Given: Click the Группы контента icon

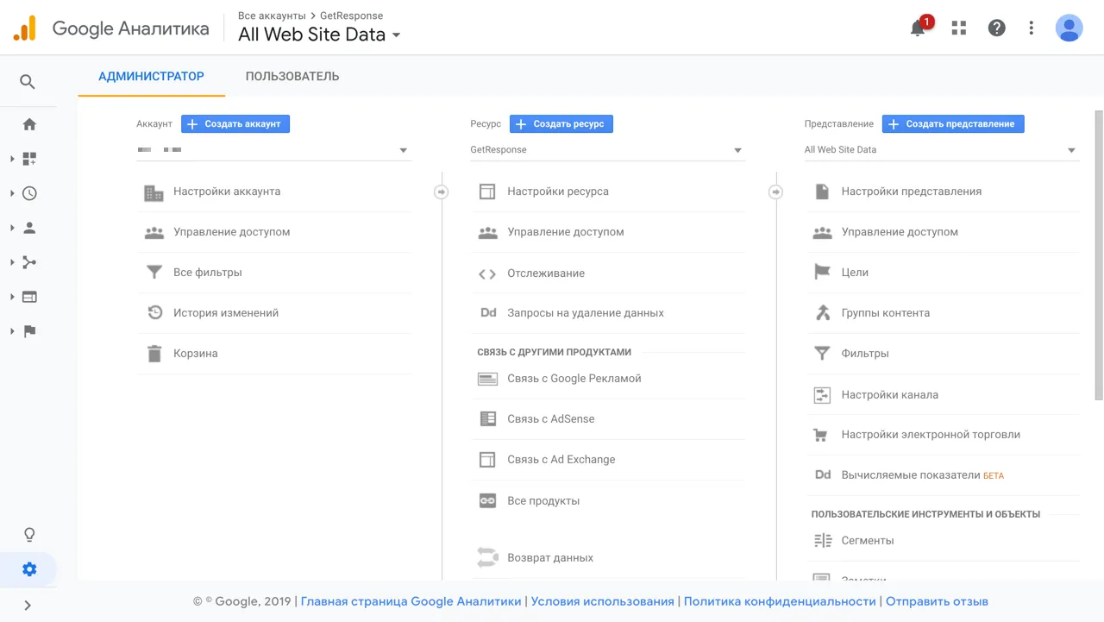Looking at the screenshot, I should tap(822, 313).
